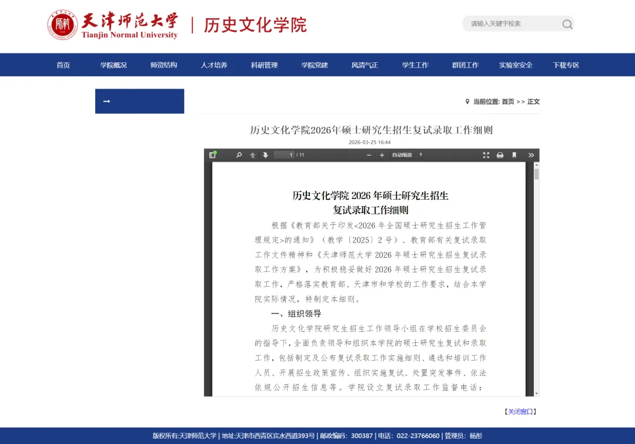
Task: Open the 首页 navigation menu item
Action: 63,65
